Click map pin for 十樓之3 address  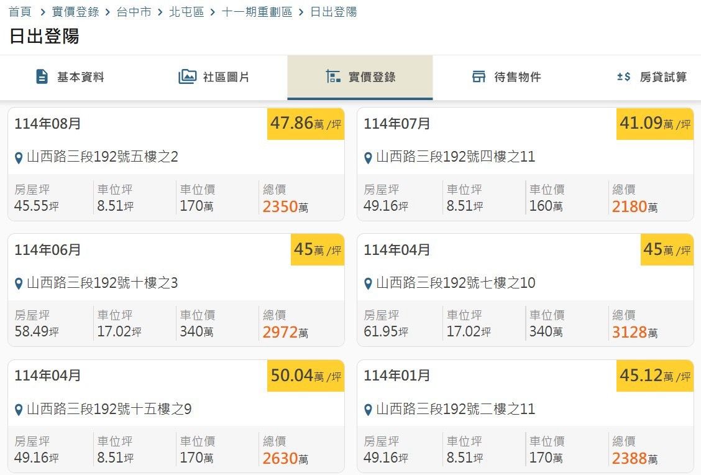[19, 284]
